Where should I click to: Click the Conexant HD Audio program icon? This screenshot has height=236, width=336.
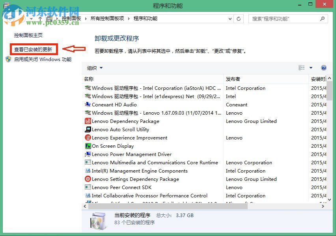click(x=88, y=105)
